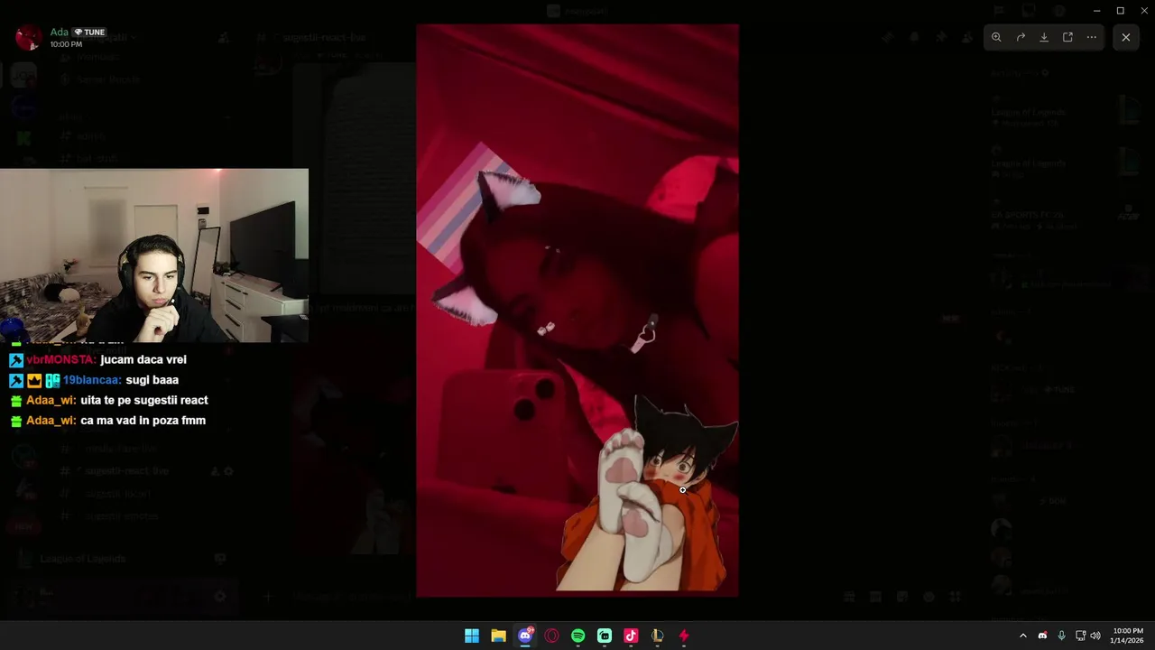The width and height of the screenshot is (1155, 650).
Task: Close the image viewer overlay
Action: [x=1125, y=37]
